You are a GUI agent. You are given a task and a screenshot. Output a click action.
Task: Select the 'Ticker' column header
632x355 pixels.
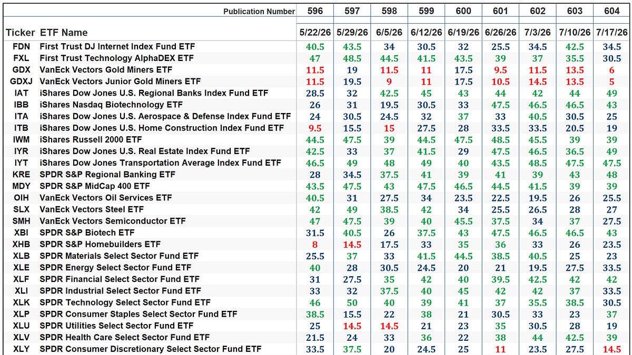tap(20, 33)
